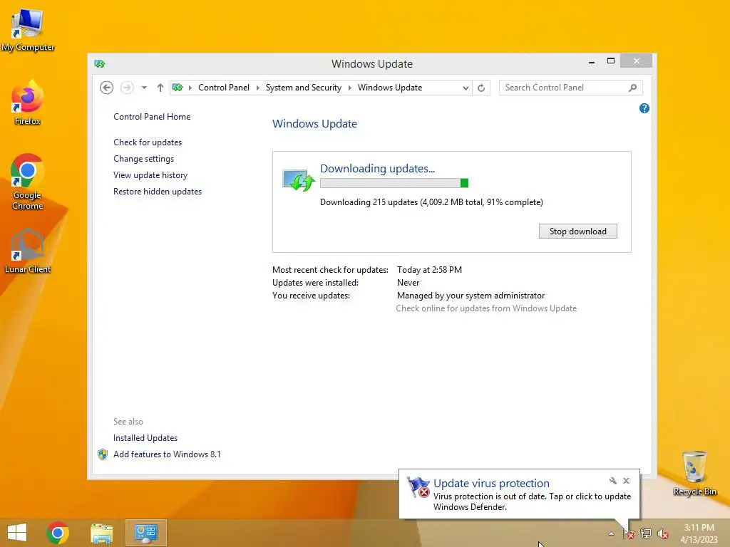Viewport: 730px width, 547px height.
Task: Click the Downloading updates progress bar
Action: (394, 183)
